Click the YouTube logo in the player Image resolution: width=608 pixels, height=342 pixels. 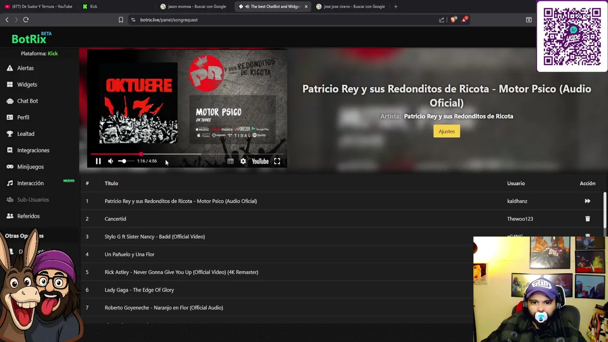260,161
